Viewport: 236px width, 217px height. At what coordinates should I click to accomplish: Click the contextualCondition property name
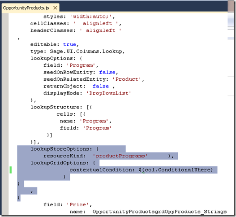pyautogui.click(x=102, y=170)
